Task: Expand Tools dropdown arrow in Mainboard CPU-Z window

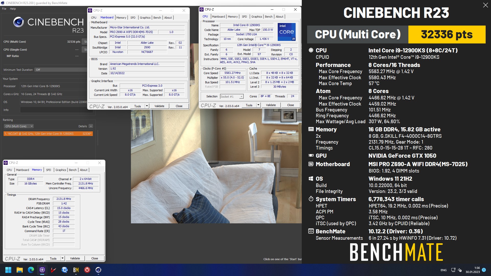Action: [147, 106]
